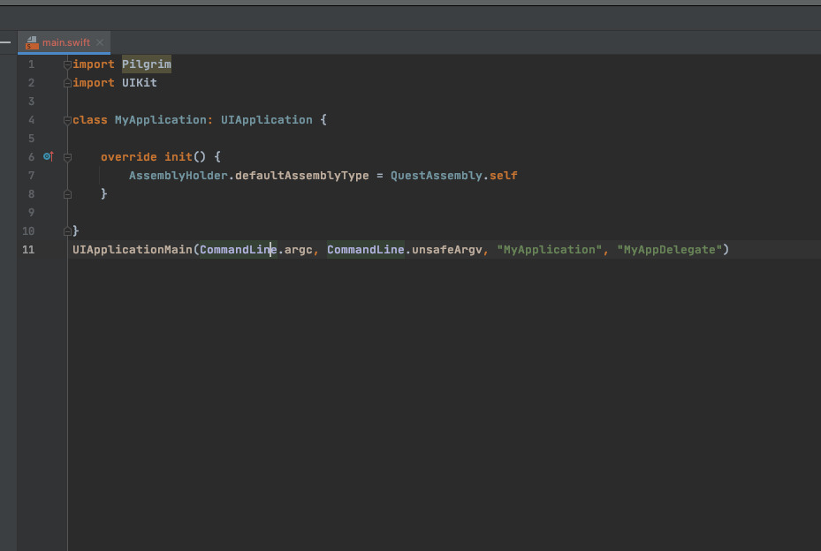Click the gutter icon next to line 2

pos(67,82)
